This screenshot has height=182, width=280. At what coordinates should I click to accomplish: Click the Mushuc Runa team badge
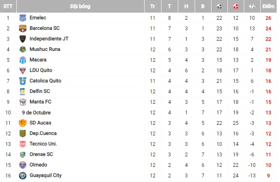coord(23,50)
